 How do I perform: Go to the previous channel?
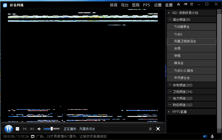point(25,129)
